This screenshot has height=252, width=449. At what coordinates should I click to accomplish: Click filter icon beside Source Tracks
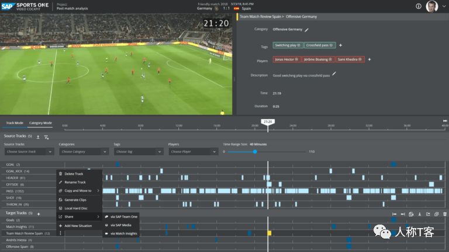tap(46, 136)
